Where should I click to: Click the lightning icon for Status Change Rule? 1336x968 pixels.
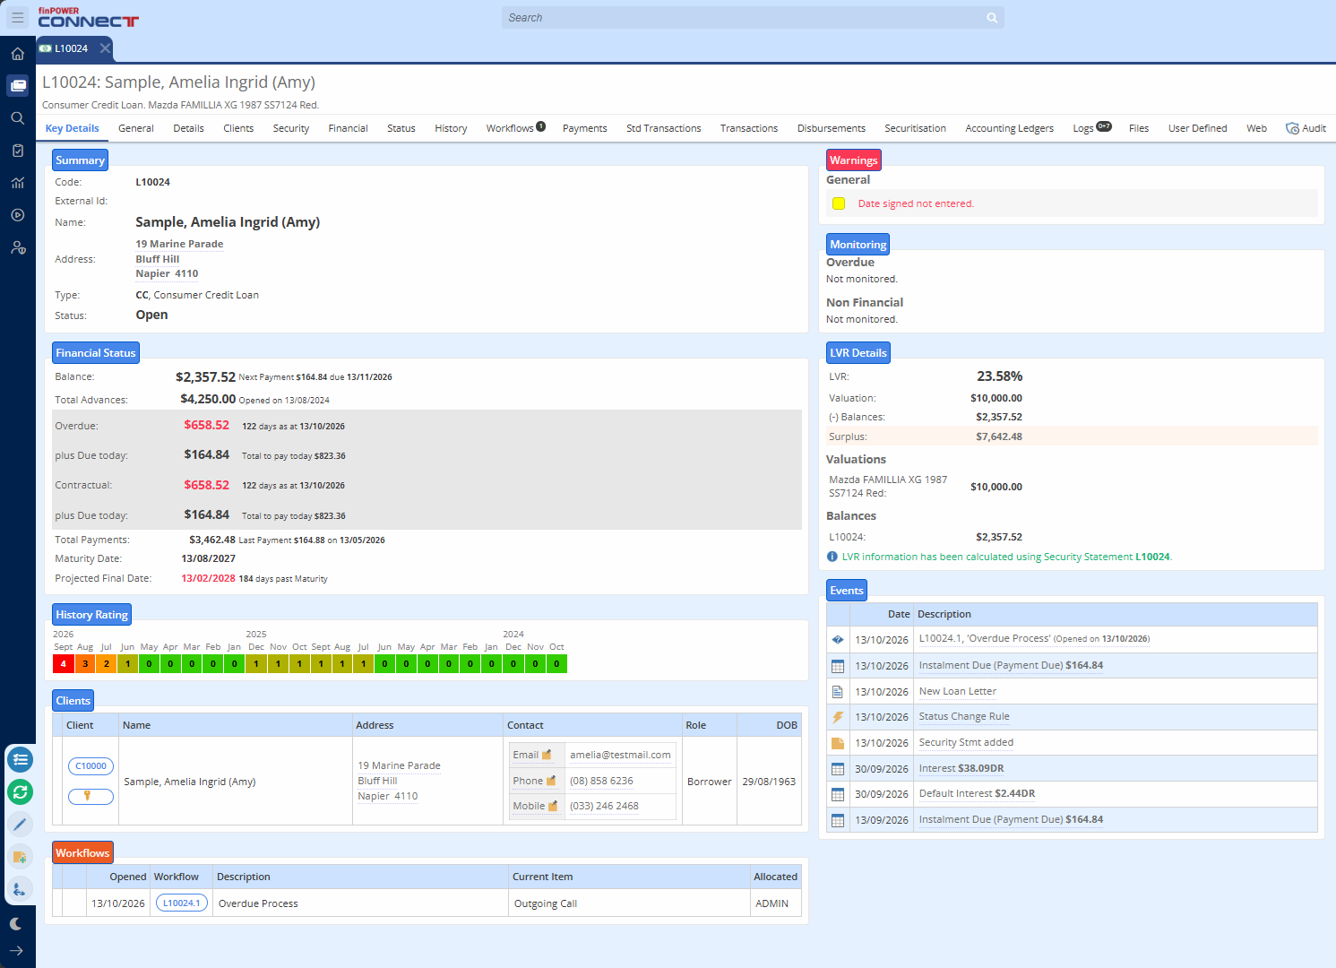coord(838,717)
